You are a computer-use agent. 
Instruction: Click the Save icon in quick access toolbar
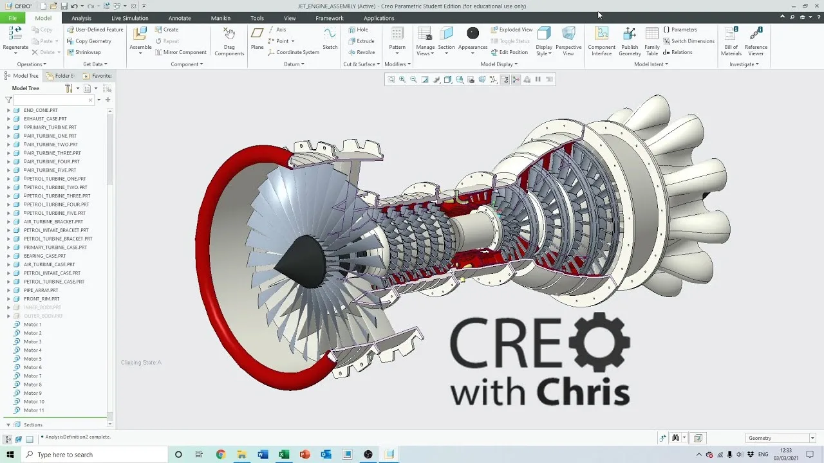point(64,6)
